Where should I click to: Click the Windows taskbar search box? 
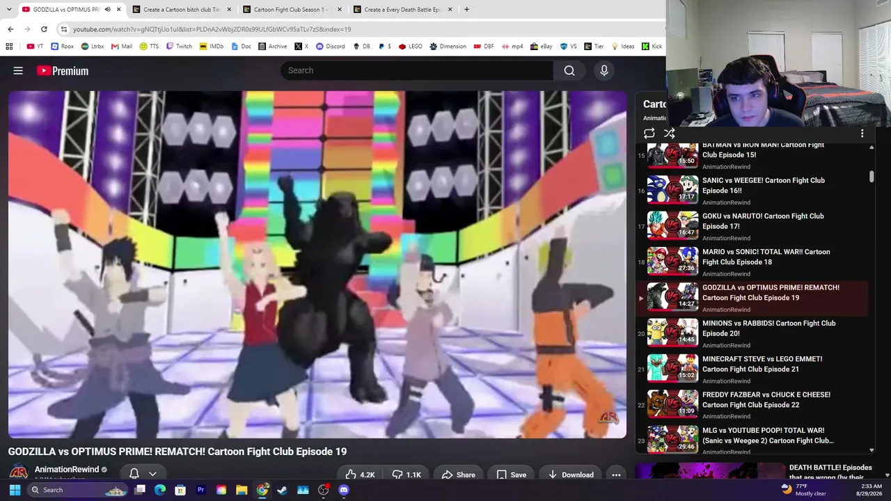77,490
